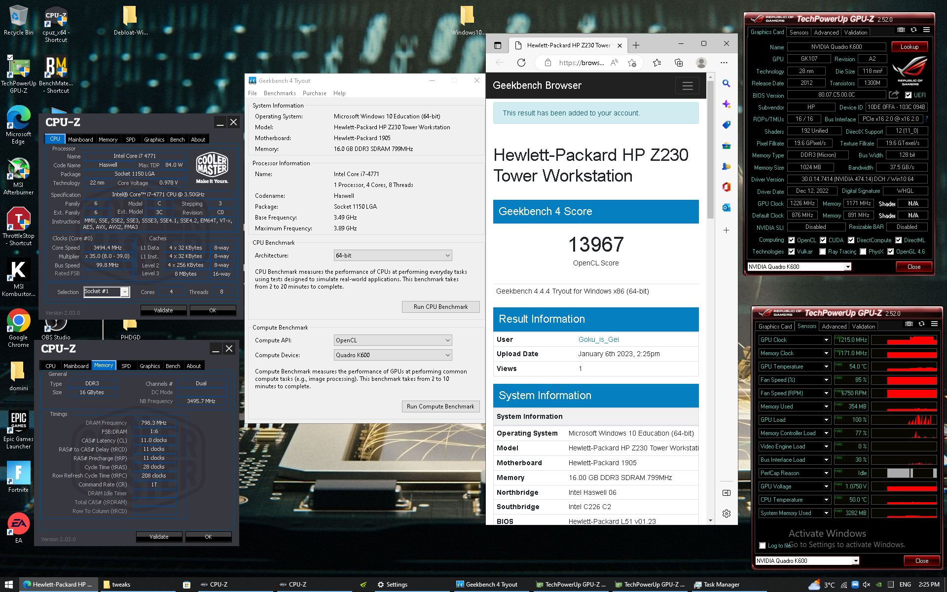This screenshot has width=947, height=592.
Task: Switch to SPD tab in bottom CPU-Z window
Action: point(126,366)
